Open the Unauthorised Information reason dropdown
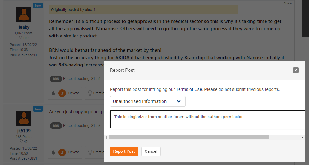The image size is (309, 165). pos(148,101)
